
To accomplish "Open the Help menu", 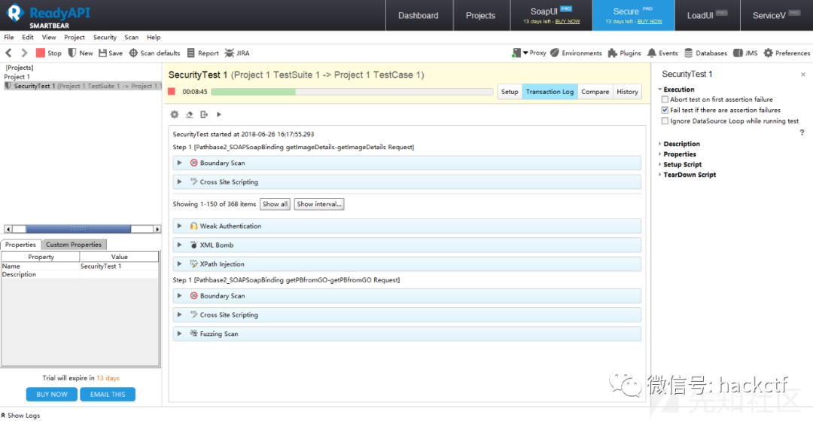I will point(154,38).
